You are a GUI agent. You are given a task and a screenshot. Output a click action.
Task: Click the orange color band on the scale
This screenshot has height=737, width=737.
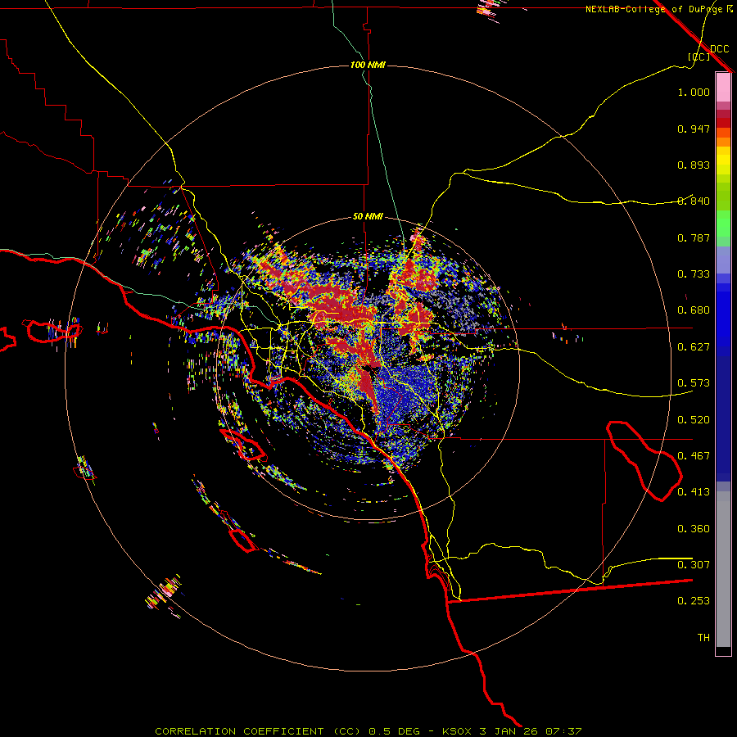tap(723, 142)
